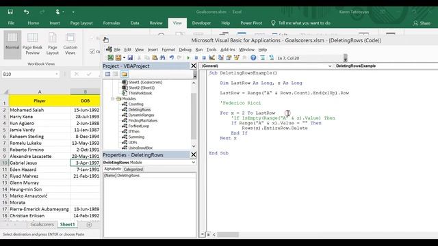Screen dimensions: 438x246
Task: Click the Reset (stop) icon in VBA toolbar
Action: click(204, 57)
